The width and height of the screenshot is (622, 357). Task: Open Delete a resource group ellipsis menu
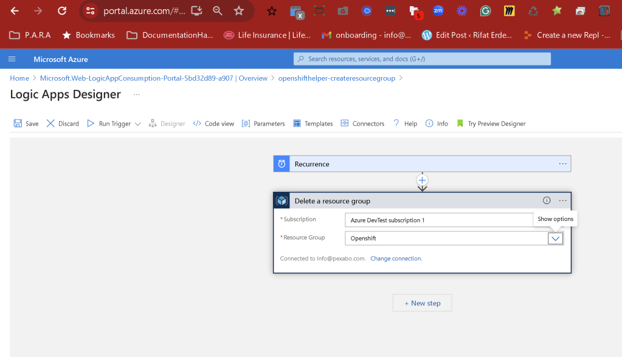click(x=562, y=200)
